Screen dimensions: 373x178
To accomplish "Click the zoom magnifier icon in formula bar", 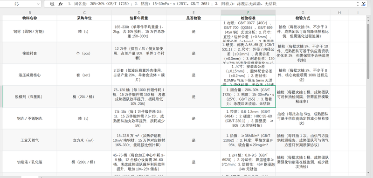I will 52,4.
